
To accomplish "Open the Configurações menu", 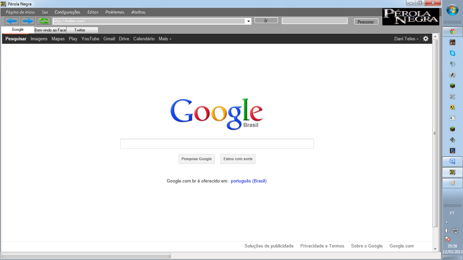I will click(68, 12).
